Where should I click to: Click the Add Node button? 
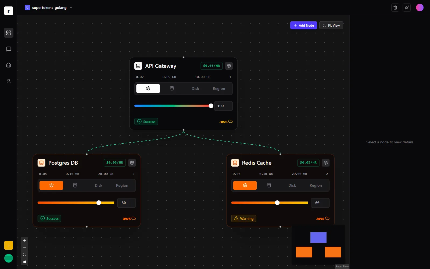304,25
